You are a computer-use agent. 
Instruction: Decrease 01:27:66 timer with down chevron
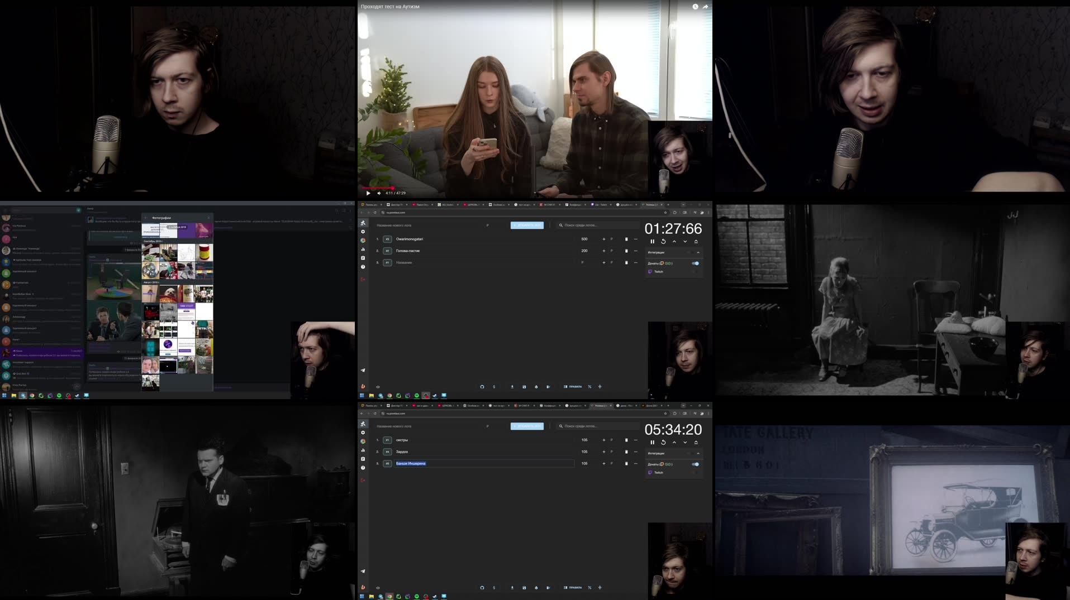click(x=685, y=242)
